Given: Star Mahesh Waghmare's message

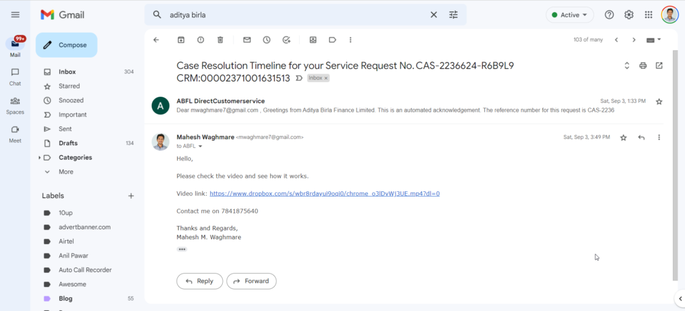Looking at the screenshot, I should pyautogui.click(x=623, y=138).
